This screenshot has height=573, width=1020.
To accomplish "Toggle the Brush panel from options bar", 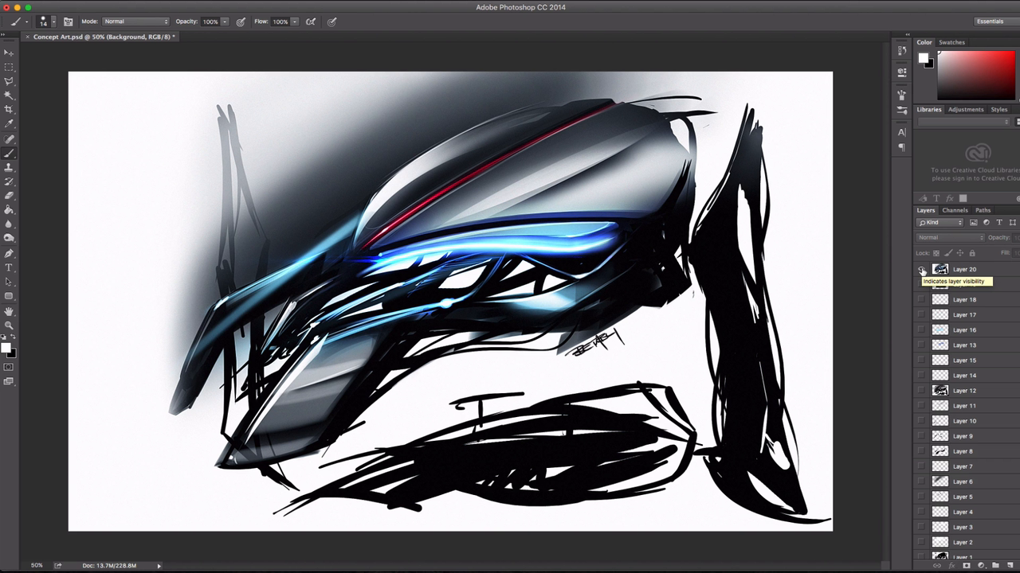I will coord(68,21).
